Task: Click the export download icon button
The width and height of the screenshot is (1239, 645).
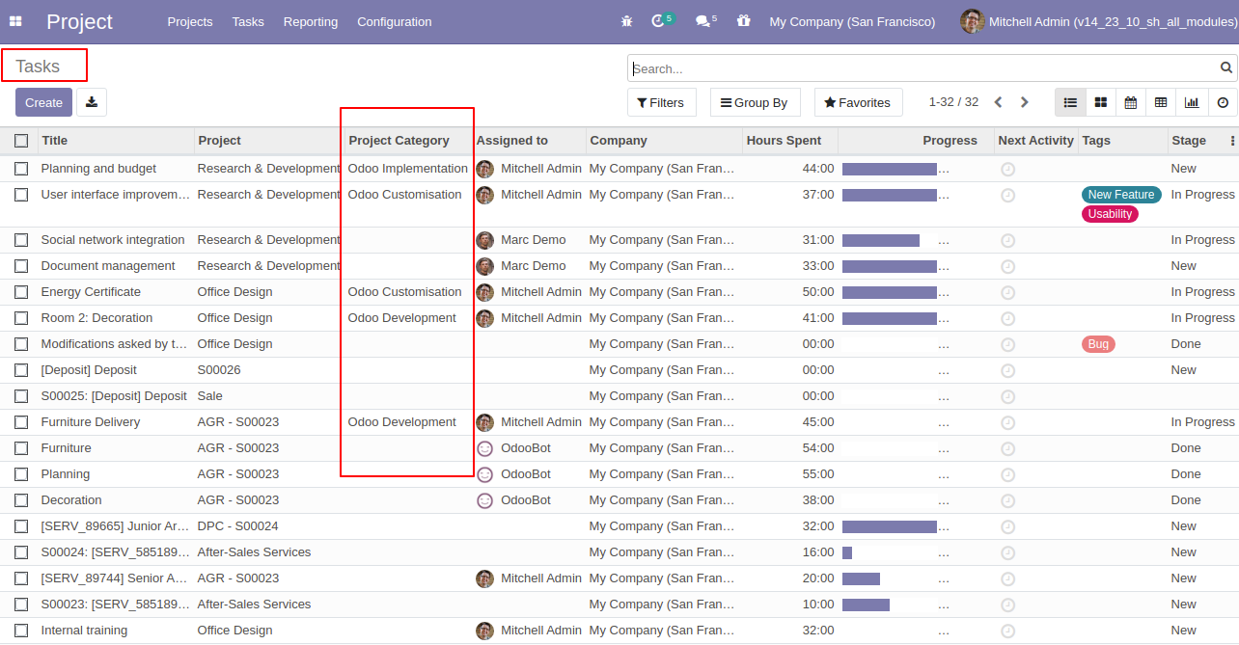Action: tap(92, 102)
